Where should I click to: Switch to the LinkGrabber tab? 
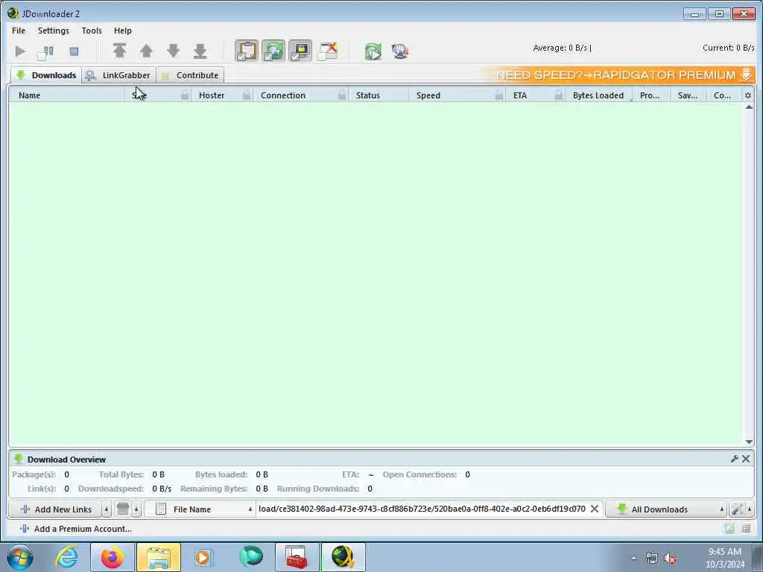[118, 75]
